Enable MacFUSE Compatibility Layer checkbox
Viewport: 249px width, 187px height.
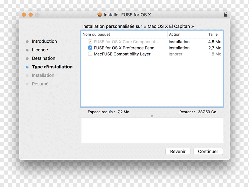90,54
